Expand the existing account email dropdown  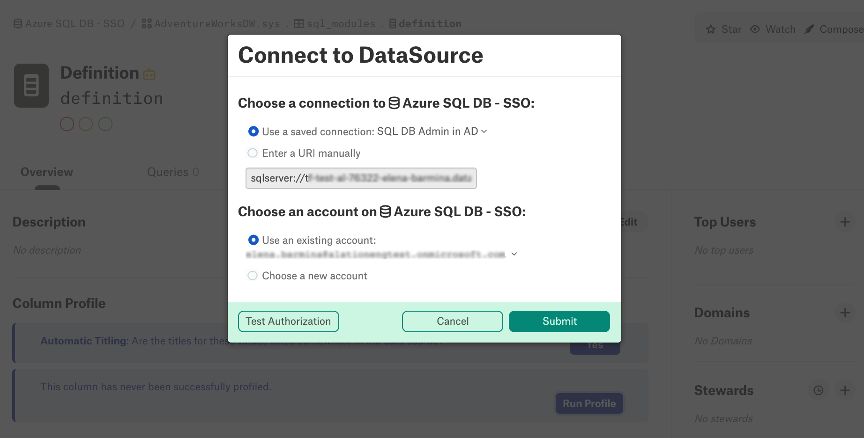514,254
